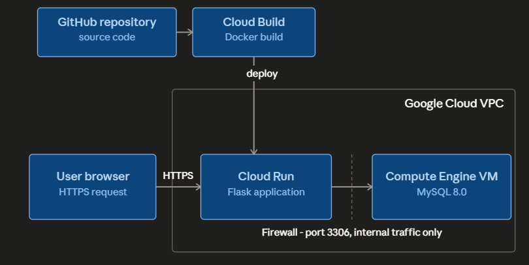Click the 'Flask application' subtitle
The image size is (529, 265).
coord(266,192)
